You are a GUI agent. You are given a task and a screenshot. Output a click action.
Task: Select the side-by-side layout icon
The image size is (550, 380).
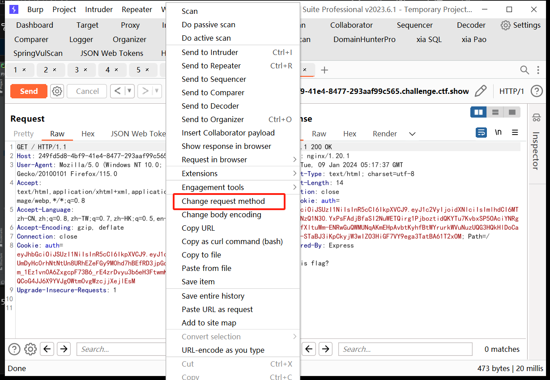pos(478,112)
